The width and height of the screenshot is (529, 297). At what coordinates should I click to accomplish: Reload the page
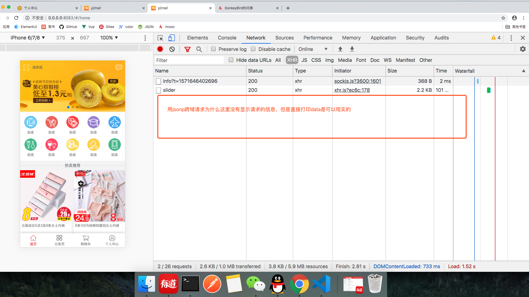16,18
